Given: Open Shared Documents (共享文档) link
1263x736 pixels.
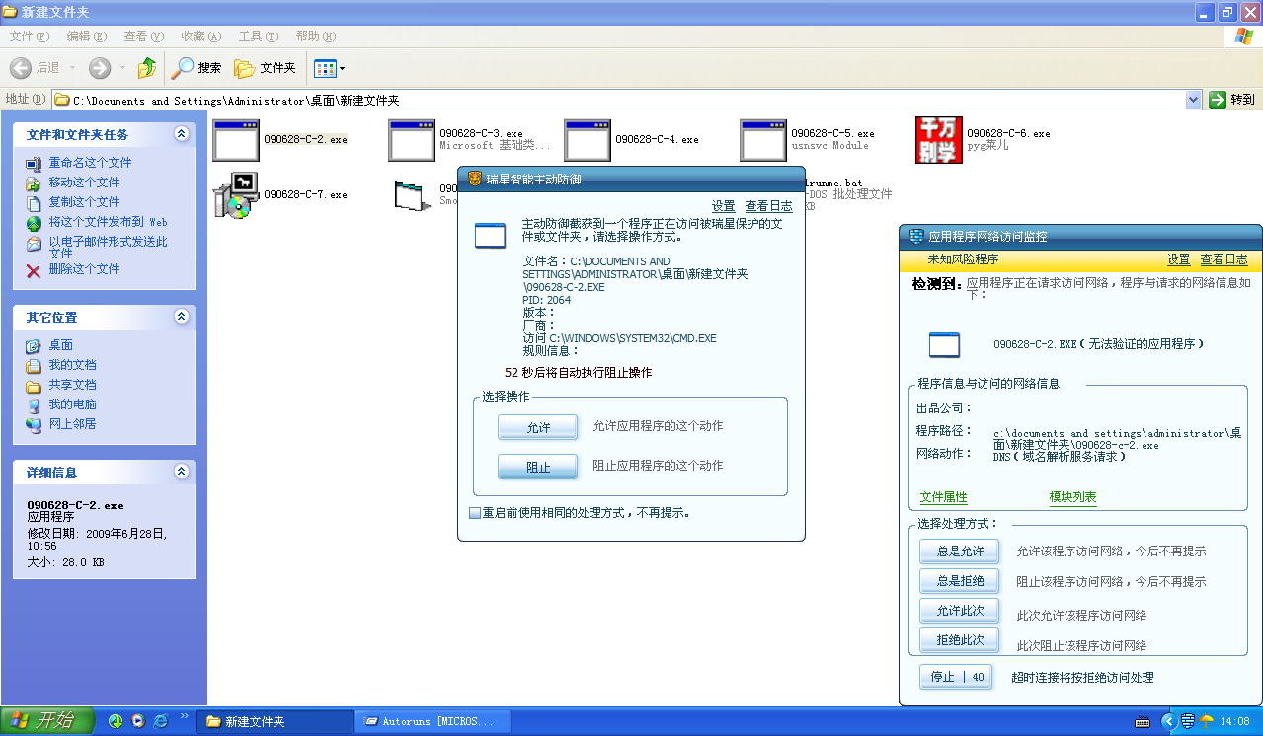Looking at the screenshot, I should 72,385.
